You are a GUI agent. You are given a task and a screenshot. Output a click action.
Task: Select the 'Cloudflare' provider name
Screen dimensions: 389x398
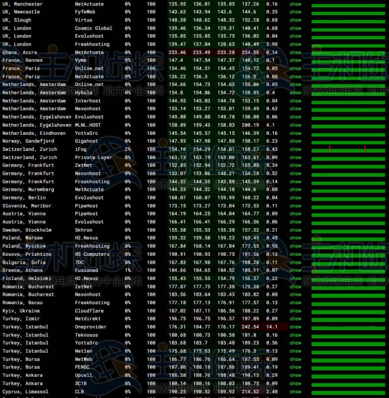coord(89,311)
